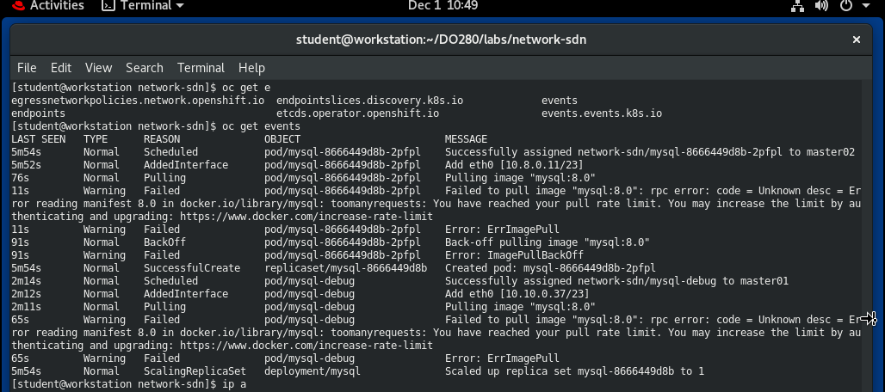Open the Terminal menu in the menu bar

pos(201,68)
